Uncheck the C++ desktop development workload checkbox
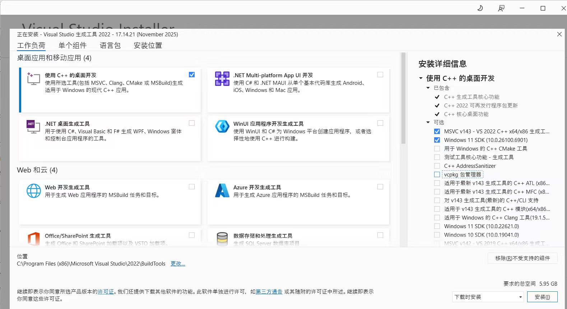567x309 pixels. tap(192, 75)
